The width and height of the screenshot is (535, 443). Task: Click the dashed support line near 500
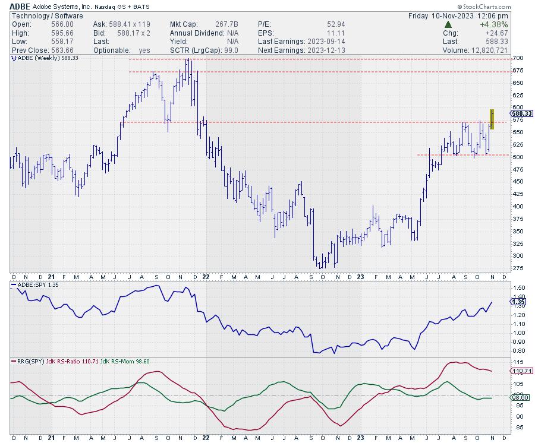pos(452,155)
